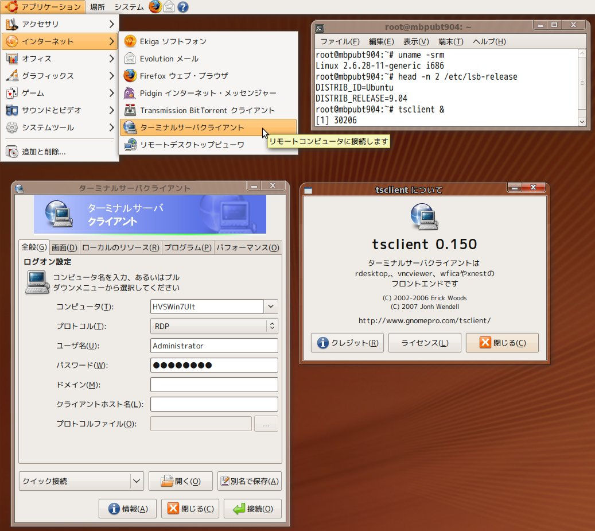Click the ドメイン input field
The width and height of the screenshot is (595, 531).
click(214, 385)
